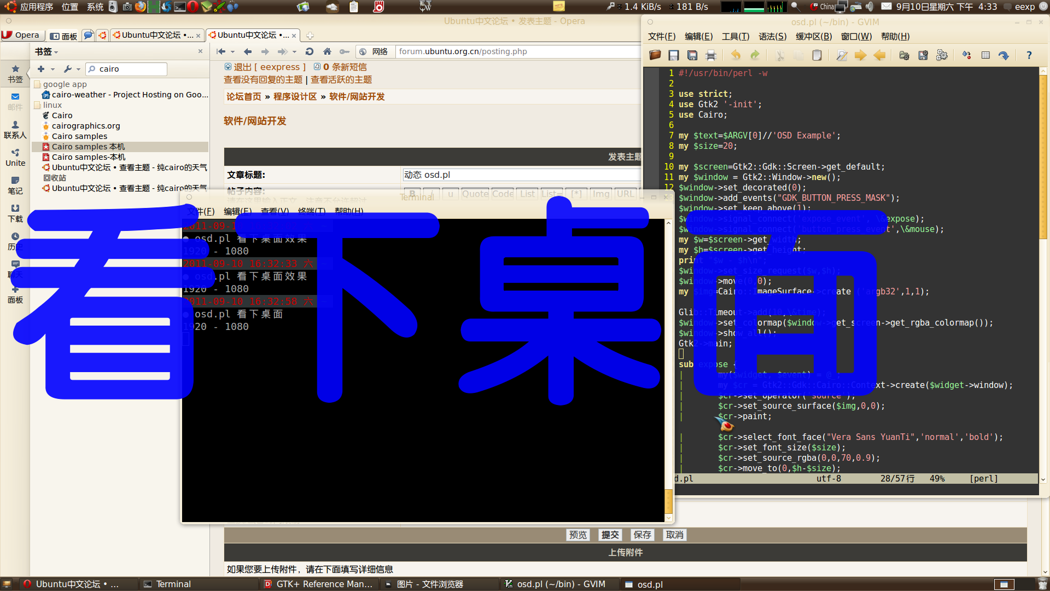The width and height of the screenshot is (1050, 591).
Task: Open a new Opera tab with plus icon
Action: [310, 36]
